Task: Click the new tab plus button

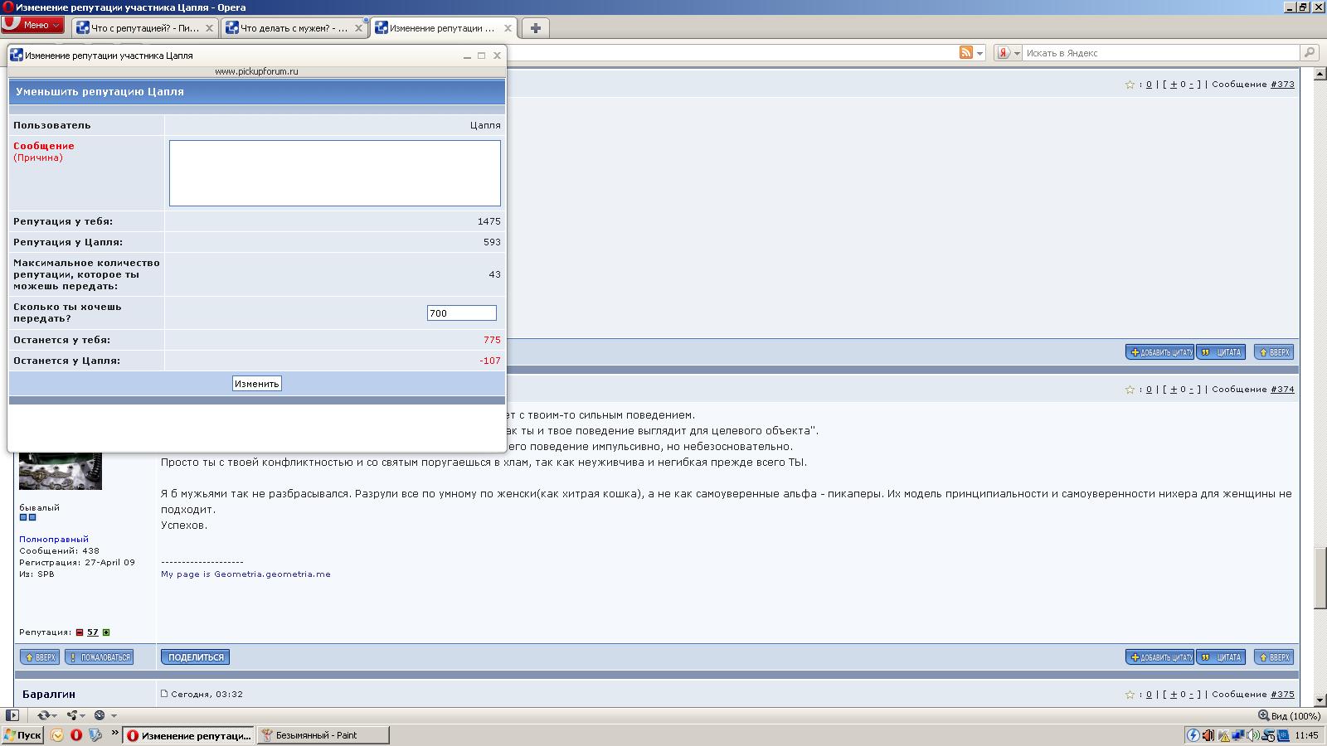Action: 536,28
